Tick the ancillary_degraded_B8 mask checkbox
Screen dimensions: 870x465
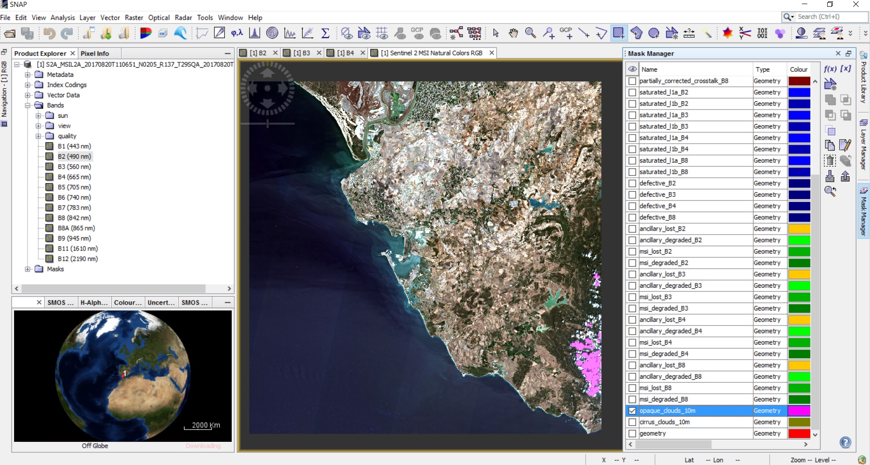tap(632, 376)
